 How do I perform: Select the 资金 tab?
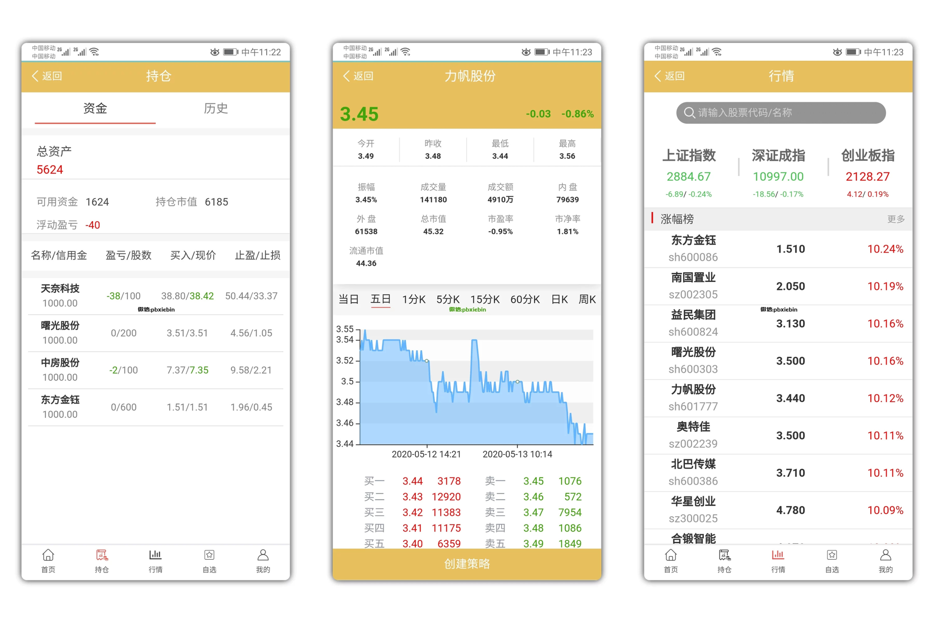tap(95, 109)
